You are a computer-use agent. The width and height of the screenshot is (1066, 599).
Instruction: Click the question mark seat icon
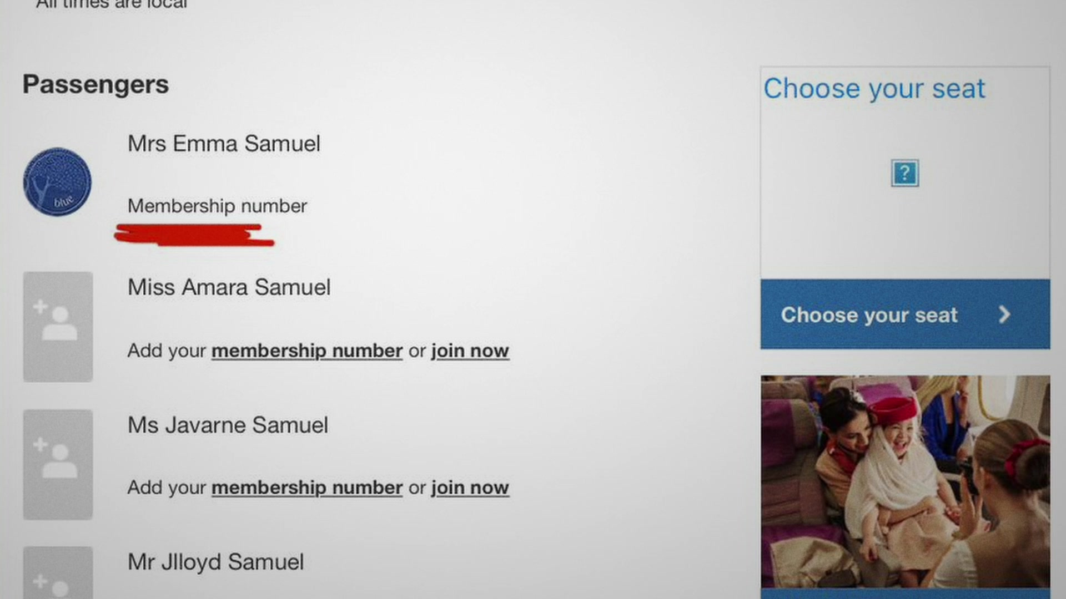coord(904,173)
